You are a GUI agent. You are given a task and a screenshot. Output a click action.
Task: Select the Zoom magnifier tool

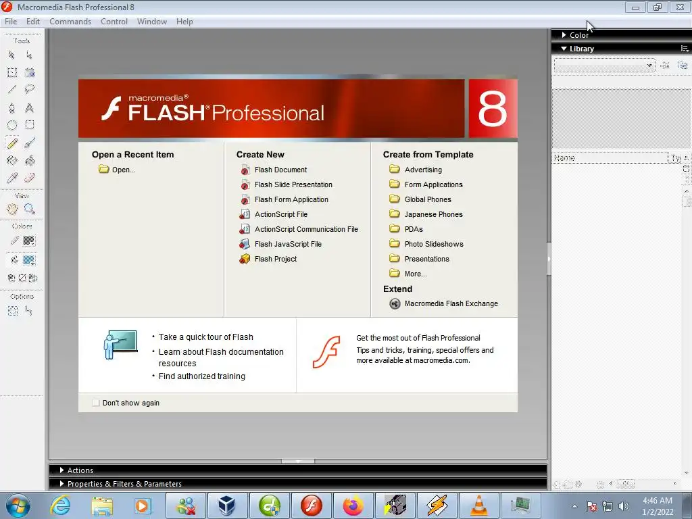(x=30, y=209)
